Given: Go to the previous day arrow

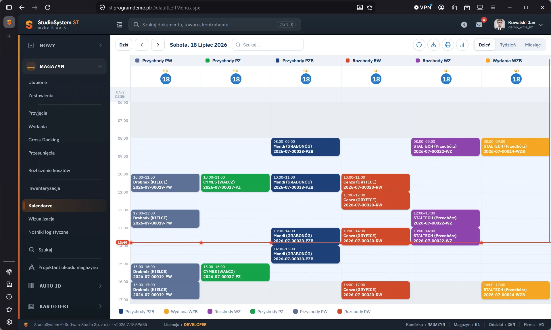Looking at the screenshot, I should [142, 45].
